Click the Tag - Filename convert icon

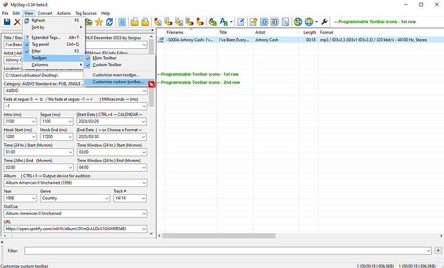158,22
